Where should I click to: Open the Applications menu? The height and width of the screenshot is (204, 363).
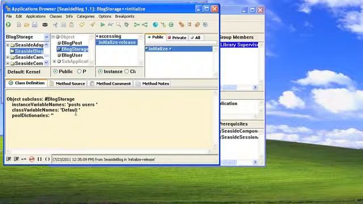click(36, 16)
